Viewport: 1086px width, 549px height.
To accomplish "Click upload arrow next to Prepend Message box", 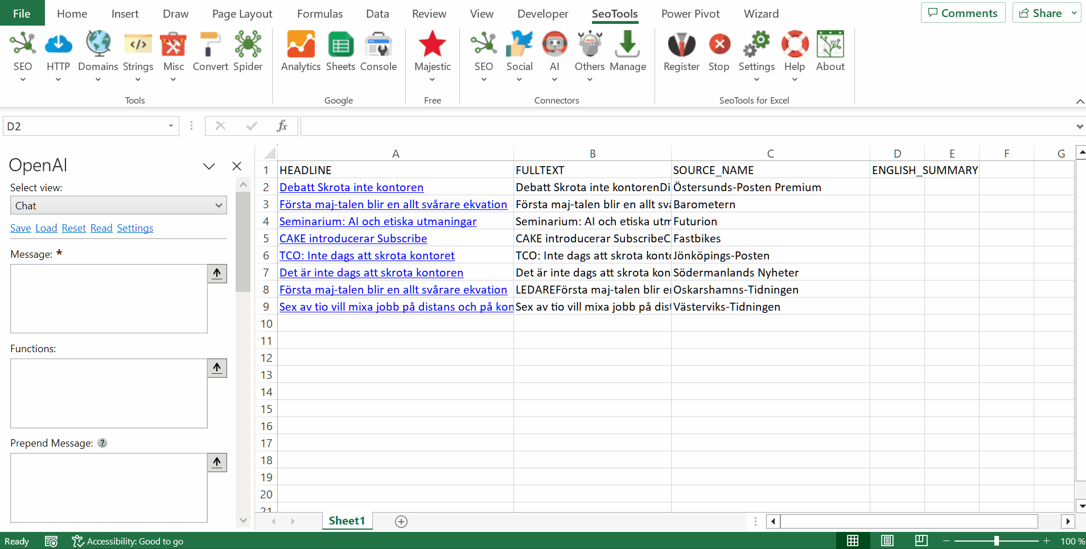I will [x=217, y=463].
